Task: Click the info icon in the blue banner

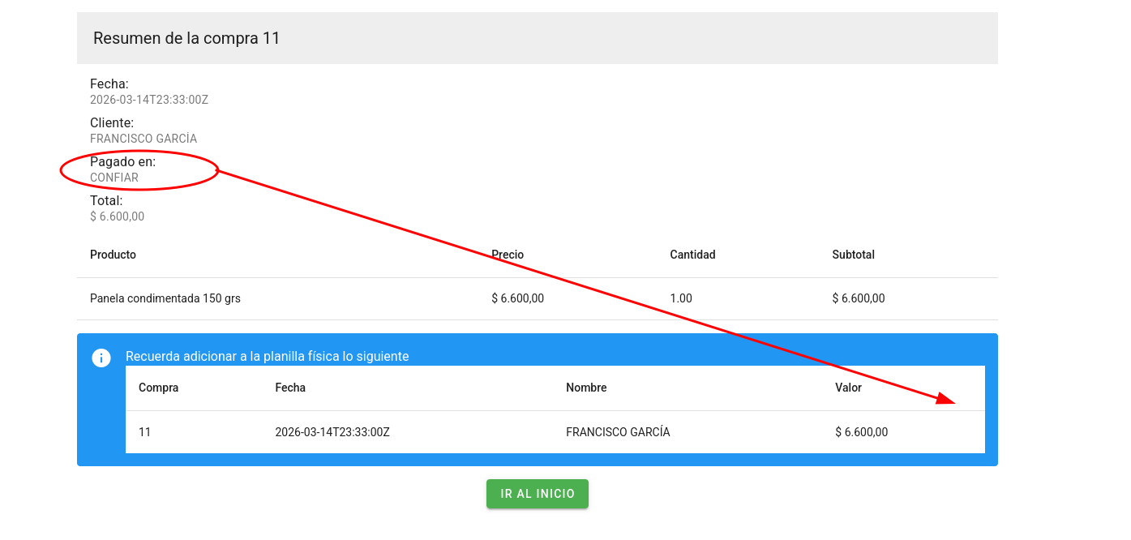Action: (x=101, y=358)
